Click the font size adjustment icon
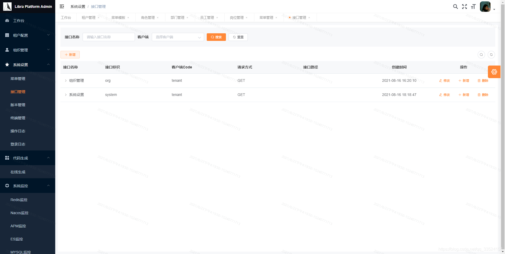Screen dimensions: 505x254 point(473,7)
